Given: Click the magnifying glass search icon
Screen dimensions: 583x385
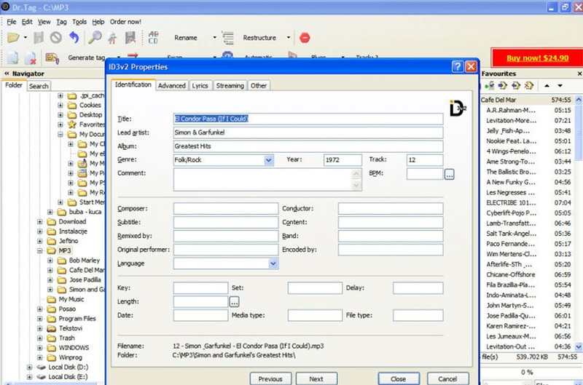Looking at the screenshot, I should coord(95,38).
